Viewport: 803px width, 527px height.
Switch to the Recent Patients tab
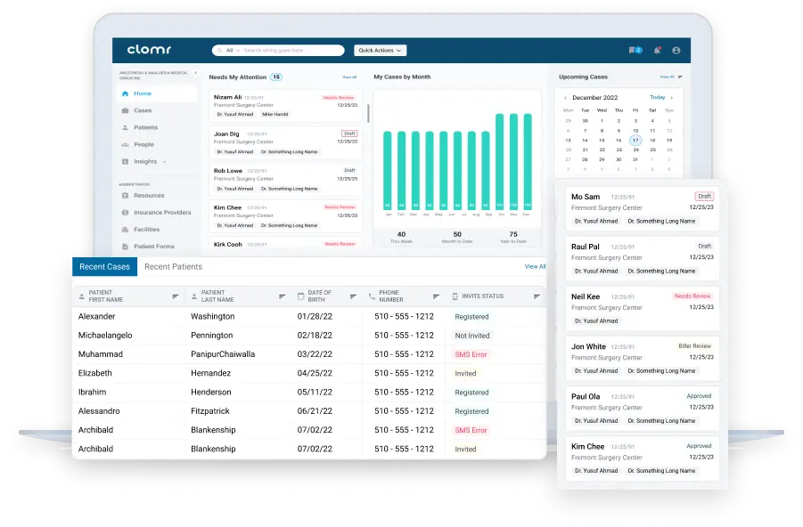pyautogui.click(x=173, y=267)
